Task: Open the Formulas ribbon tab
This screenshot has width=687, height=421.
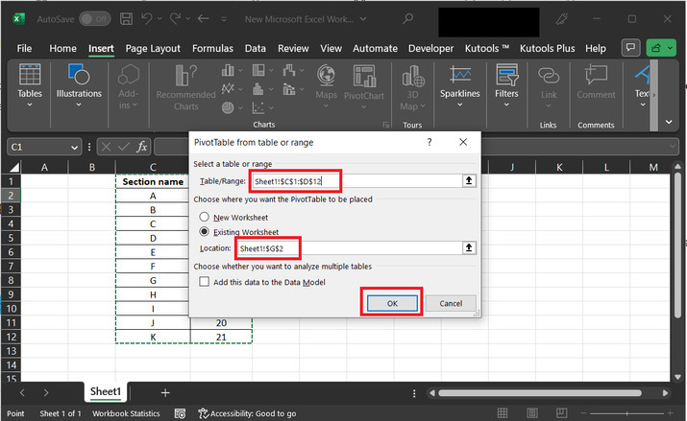Action: tap(212, 48)
